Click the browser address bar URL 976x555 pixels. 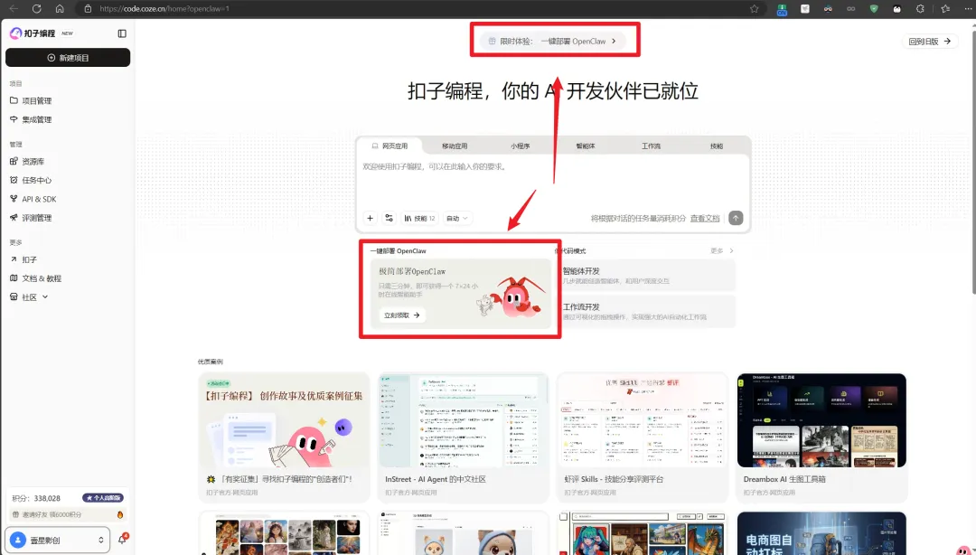coord(164,9)
